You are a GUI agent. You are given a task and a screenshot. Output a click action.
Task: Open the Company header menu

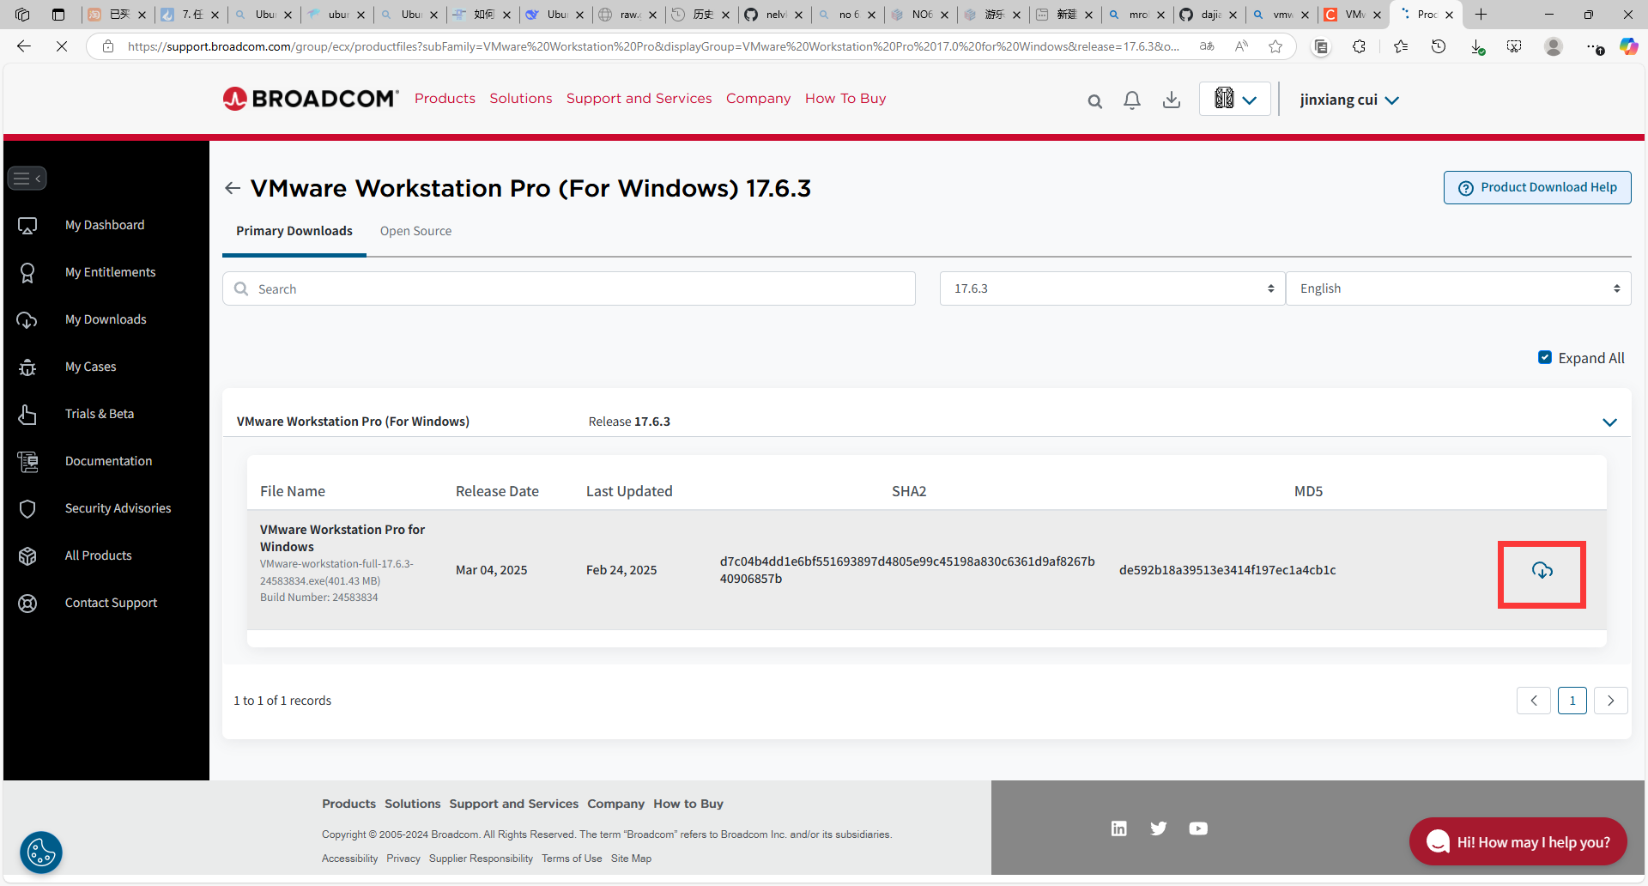tap(759, 99)
